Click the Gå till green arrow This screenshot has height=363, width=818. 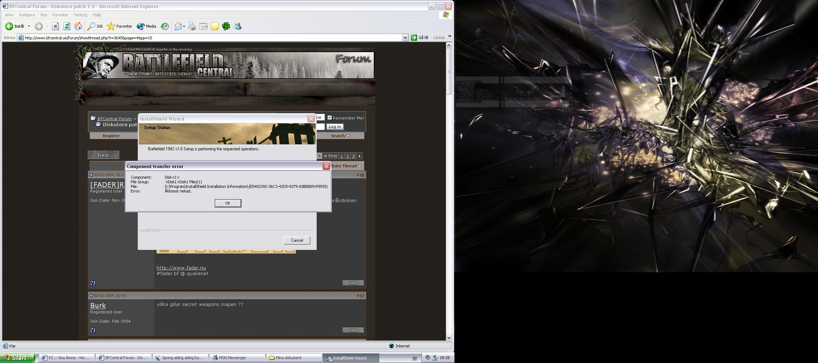coord(414,38)
